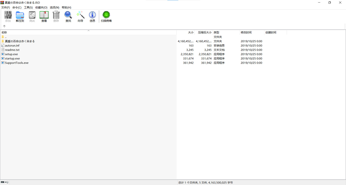Select the file name readme.txt
346x185 pixels.
[12, 50]
